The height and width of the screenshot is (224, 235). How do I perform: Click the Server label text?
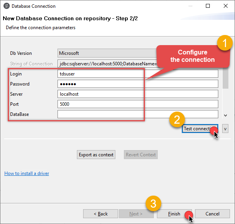pos(16,94)
